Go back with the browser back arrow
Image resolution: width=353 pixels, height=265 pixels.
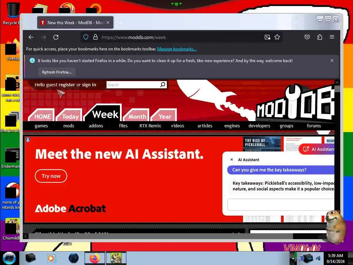pos(31,37)
